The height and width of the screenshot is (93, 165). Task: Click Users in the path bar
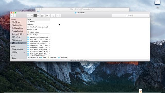43,58
